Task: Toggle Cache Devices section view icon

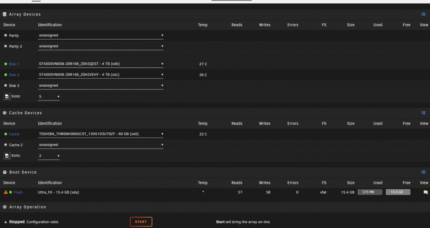Action: (424, 113)
